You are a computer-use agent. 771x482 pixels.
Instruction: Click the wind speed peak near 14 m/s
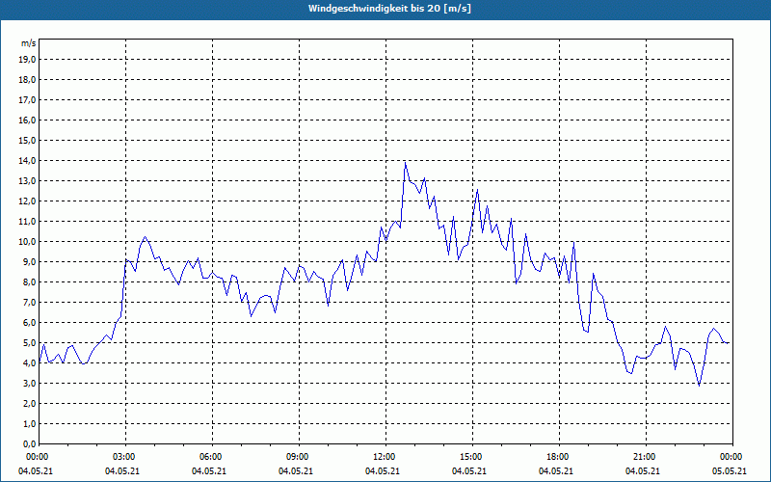[405, 163]
